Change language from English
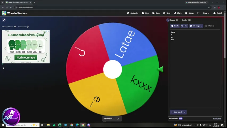 pos(218,13)
